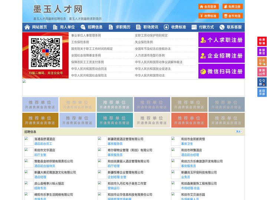Open the 女职工劳动保护特别规定 link

click(x=151, y=36)
